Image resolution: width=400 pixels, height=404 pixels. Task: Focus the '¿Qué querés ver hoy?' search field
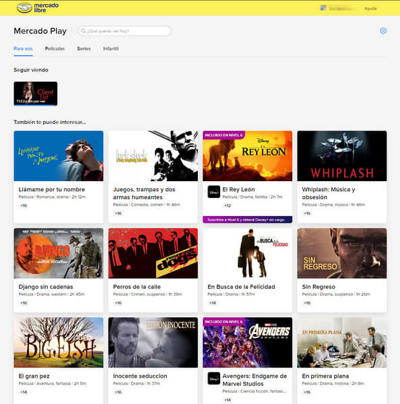[x=124, y=31]
